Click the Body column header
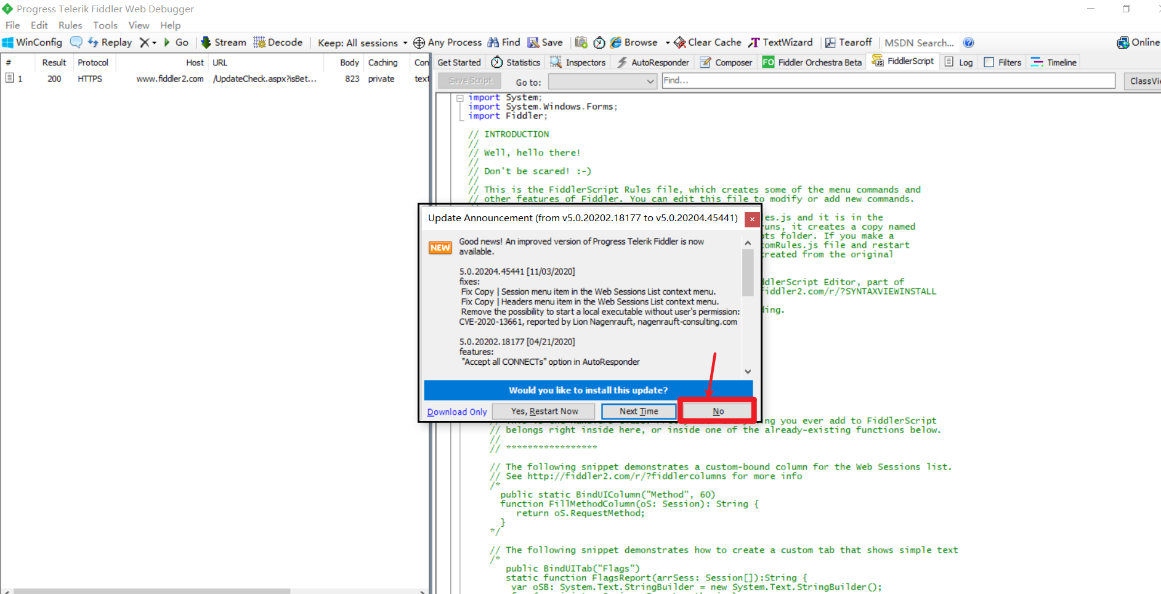 tap(344, 62)
